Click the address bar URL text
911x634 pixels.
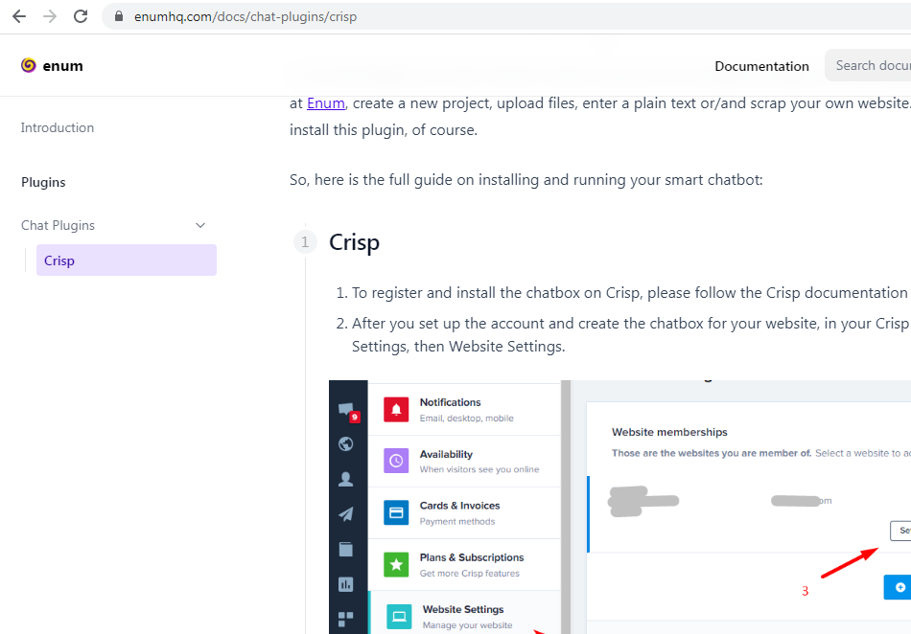245,17
